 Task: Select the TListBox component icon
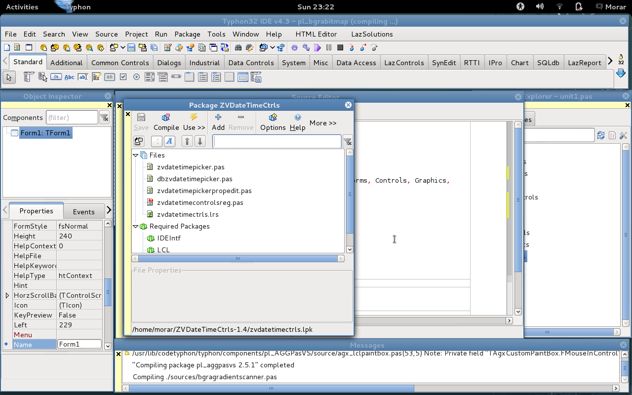point(150,77)
